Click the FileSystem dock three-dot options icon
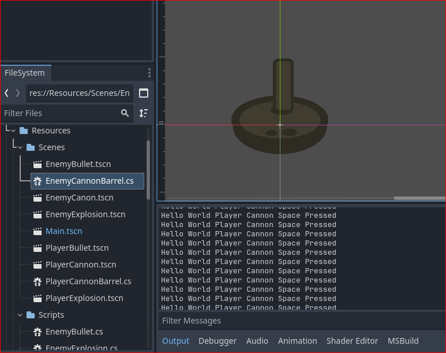This screenshot has width=446, height=353. (x=149, y=73)
